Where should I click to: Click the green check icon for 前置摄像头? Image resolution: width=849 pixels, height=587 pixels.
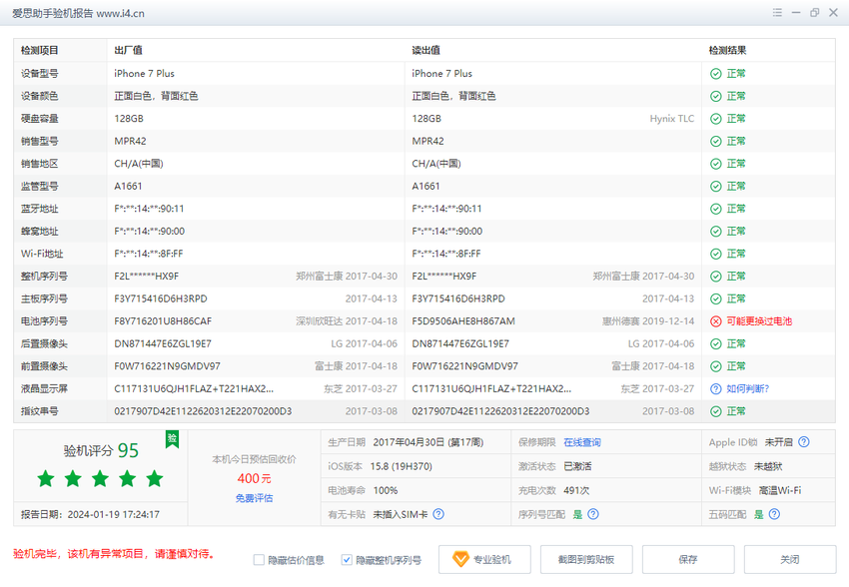coord(716,366)
